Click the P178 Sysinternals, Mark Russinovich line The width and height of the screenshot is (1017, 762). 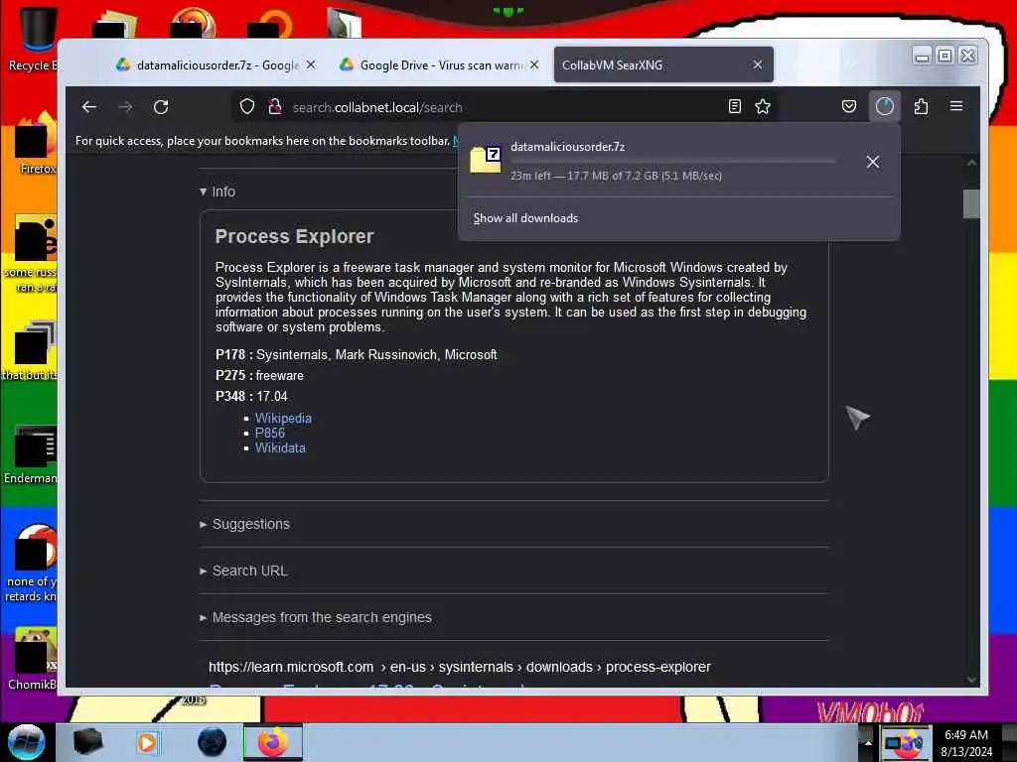(357, 355)
